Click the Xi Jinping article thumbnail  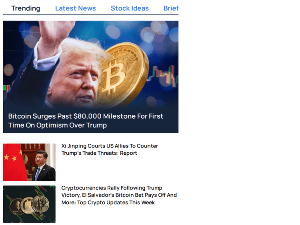click(29, 162)
